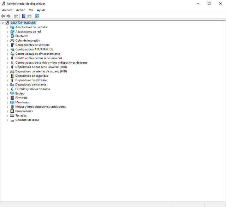The image size is (226, 207).
Task: Open the Archivo menu
Action: [x=7, y=10]
